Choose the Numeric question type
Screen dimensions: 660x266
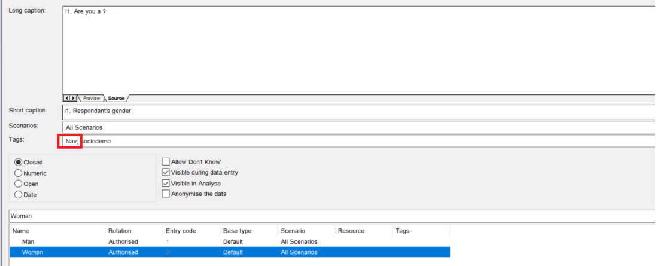tap(18, 173)
